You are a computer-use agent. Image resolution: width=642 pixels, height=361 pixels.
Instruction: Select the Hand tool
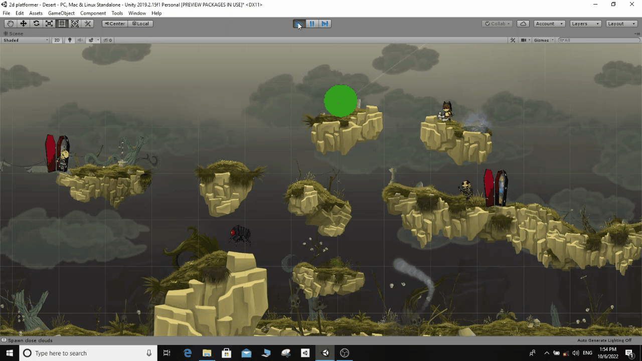pos(10,24)
